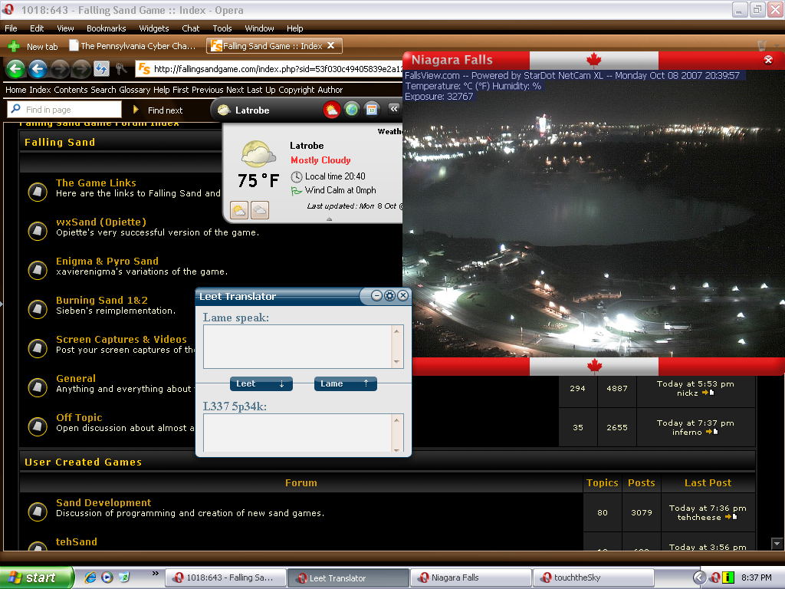
Task: Close the Niagara Falls webcam widget
Action: point(768,60)
